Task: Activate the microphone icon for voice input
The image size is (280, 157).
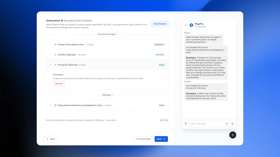Action: pyautogui.click(x=233, y=123)
